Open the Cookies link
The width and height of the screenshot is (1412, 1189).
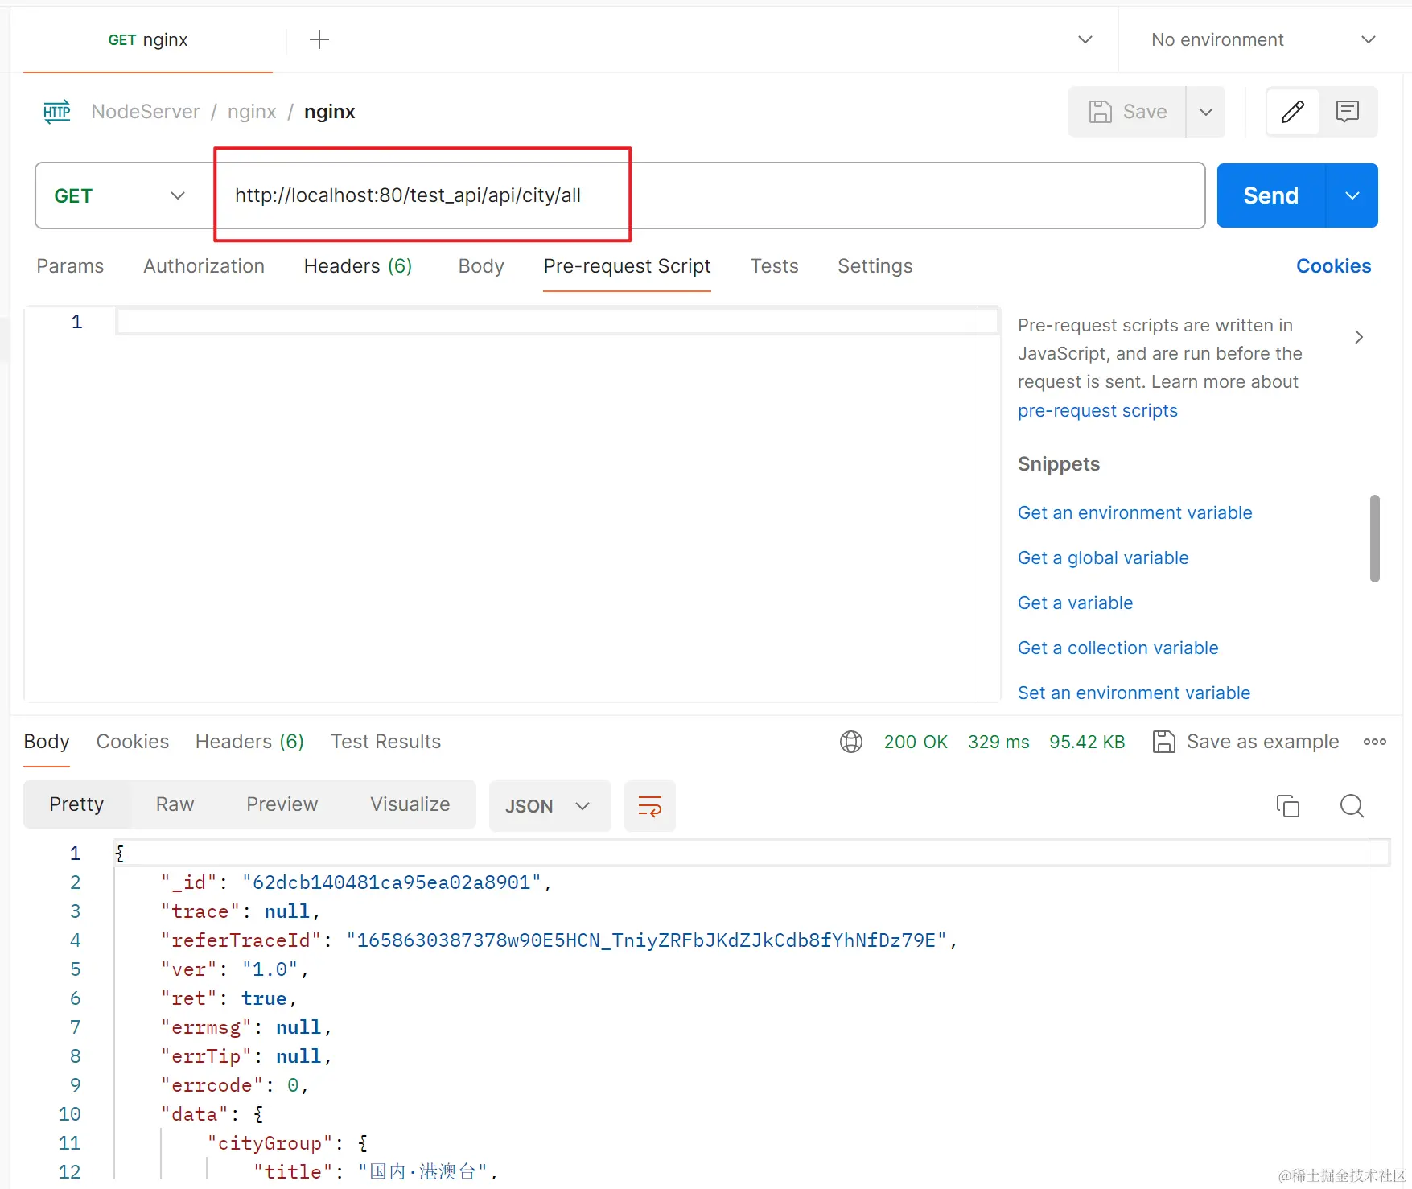point(1333,266)
